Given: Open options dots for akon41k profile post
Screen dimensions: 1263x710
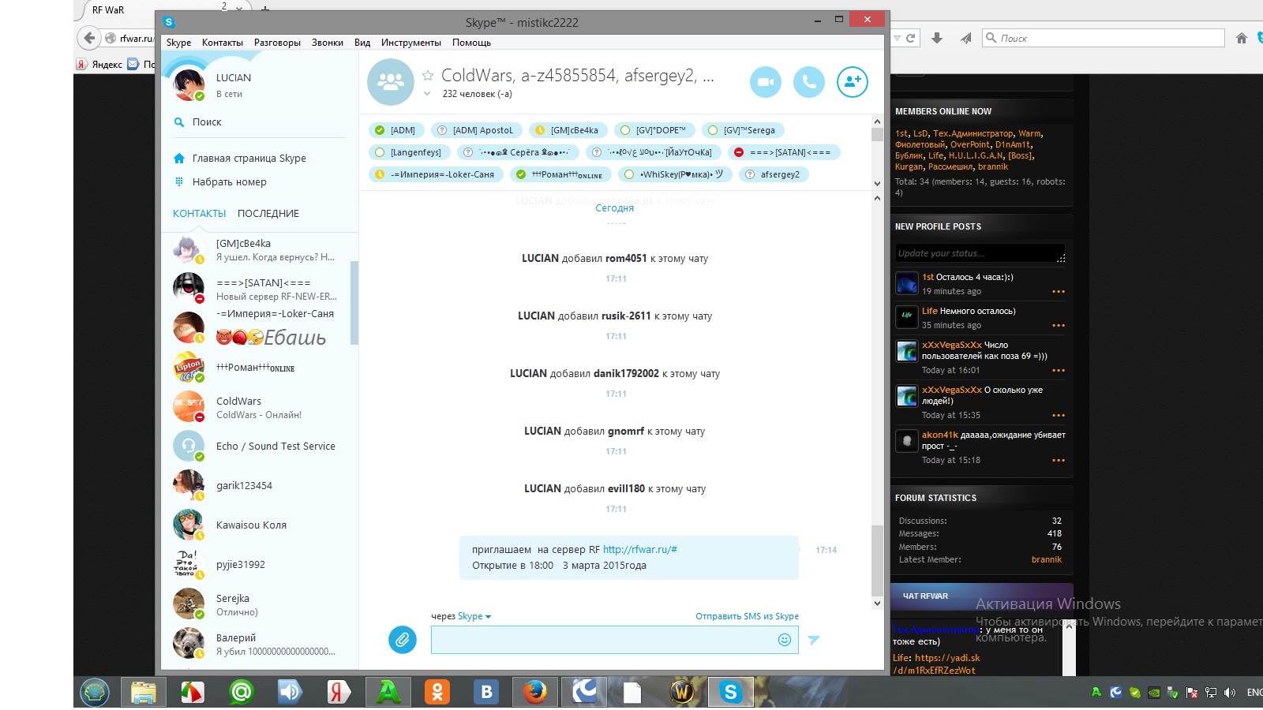Looking at the screenshot, I should click(x=1059, y=461).
